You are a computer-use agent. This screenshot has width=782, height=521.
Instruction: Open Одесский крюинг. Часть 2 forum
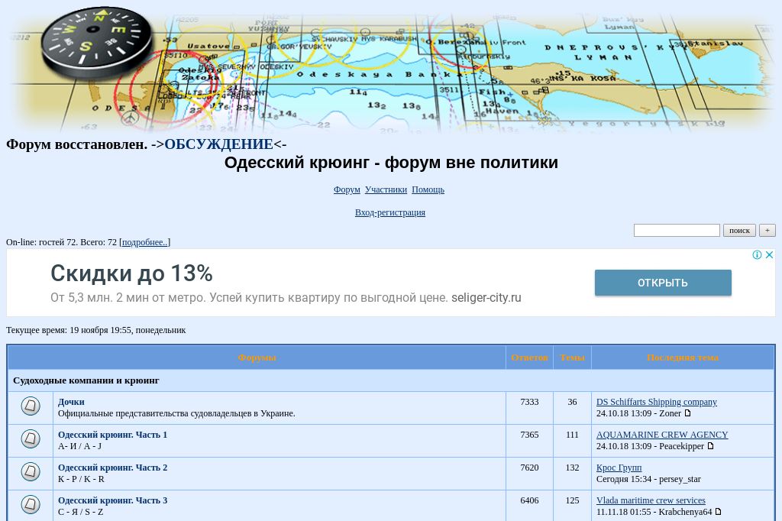pyautogui.click(x=113, y=468)
